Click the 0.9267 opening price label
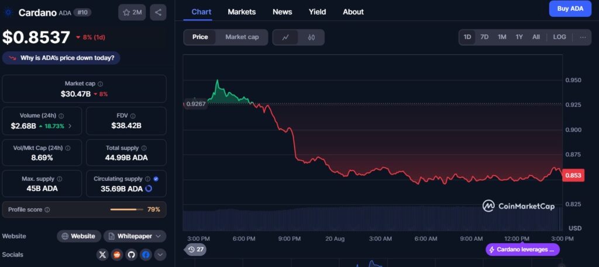599x267 pixels. [x=196, y=104]
